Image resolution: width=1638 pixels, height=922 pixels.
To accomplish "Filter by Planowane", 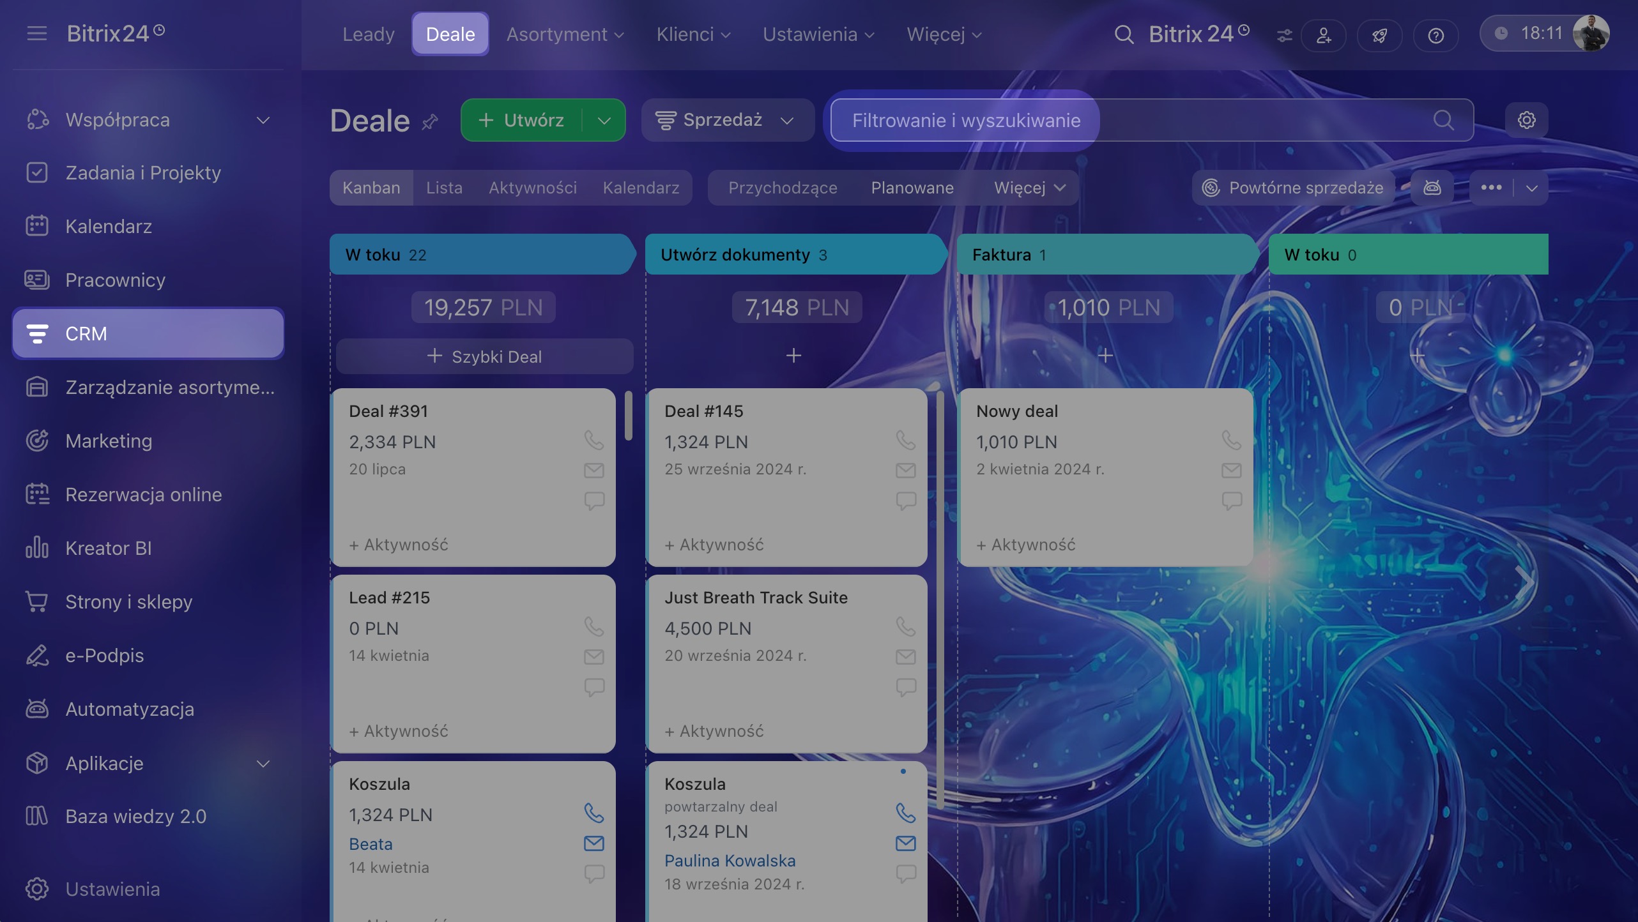I will [x=912, y=188].
